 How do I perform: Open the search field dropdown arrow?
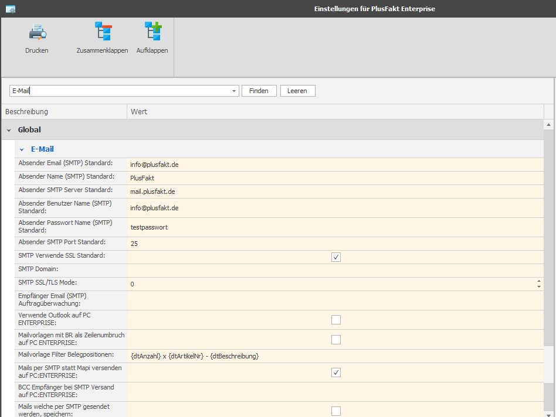(233, 91)
